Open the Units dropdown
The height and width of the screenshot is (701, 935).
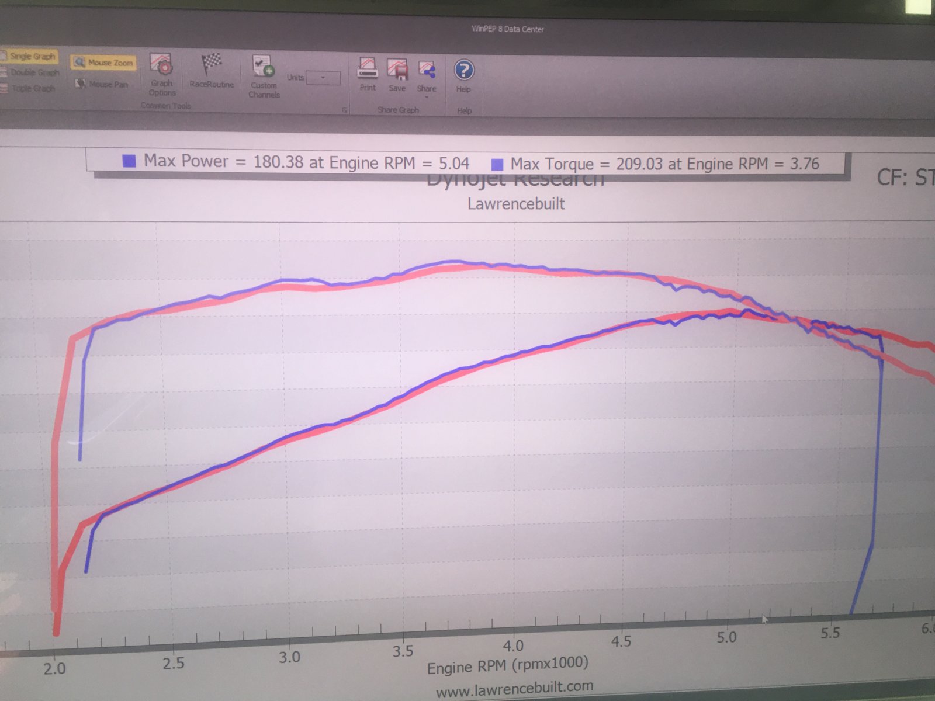click(x=323, y=78)
